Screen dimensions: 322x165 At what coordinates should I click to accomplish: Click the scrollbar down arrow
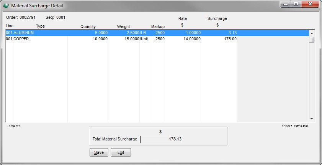312,119
